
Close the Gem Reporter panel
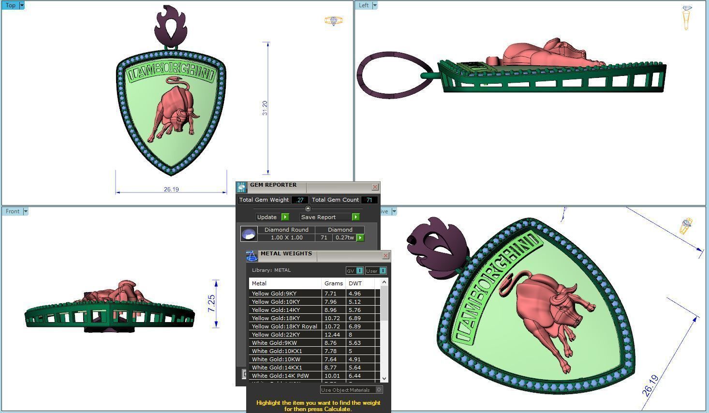tap(375, 187)
